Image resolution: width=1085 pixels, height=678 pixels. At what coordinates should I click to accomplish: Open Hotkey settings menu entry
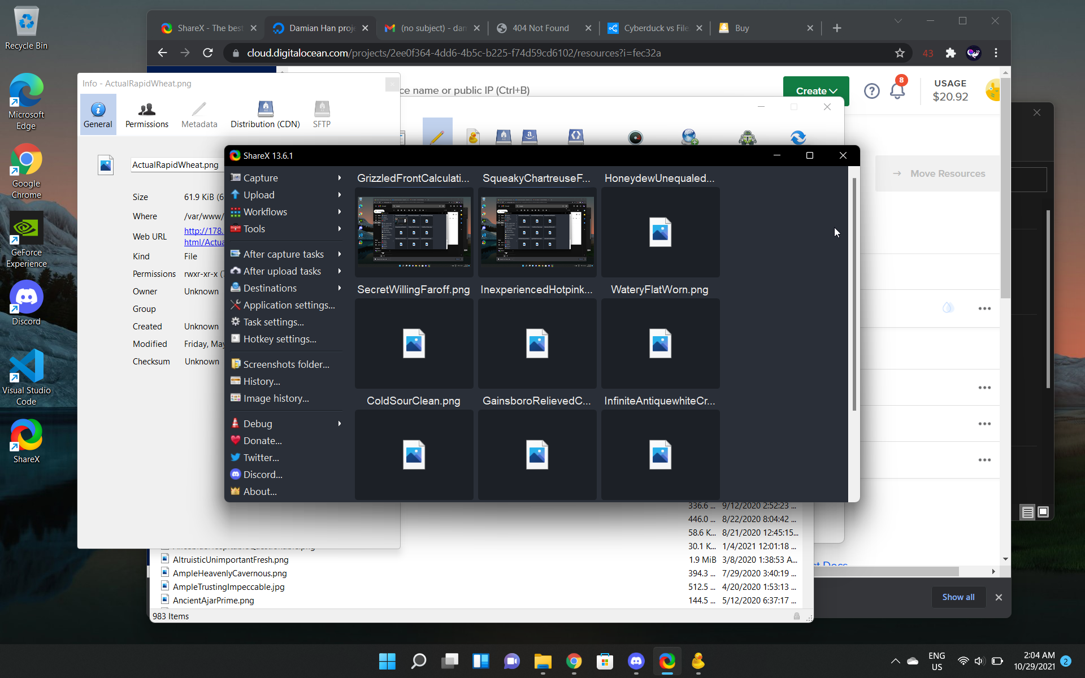tap(279, 339)
